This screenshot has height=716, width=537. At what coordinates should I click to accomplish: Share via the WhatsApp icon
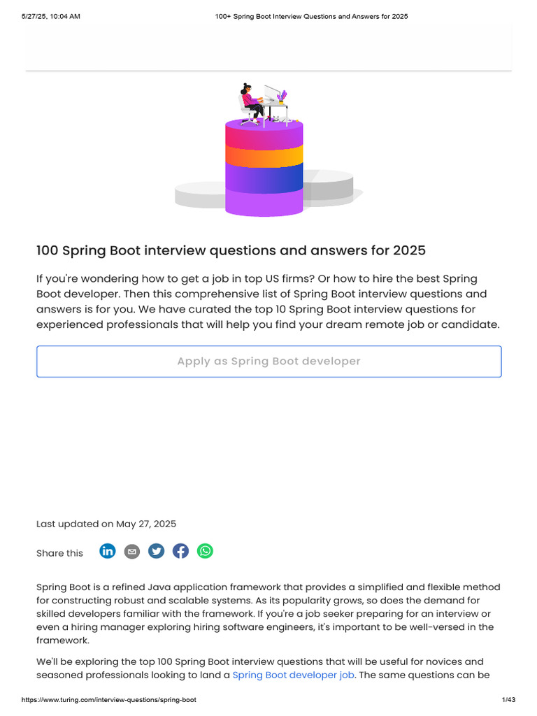tap(205, 551)
